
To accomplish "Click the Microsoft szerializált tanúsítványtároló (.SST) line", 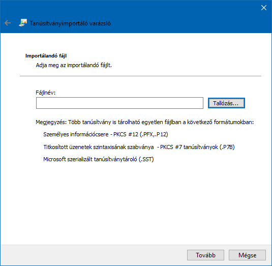I will click(99, 159).
